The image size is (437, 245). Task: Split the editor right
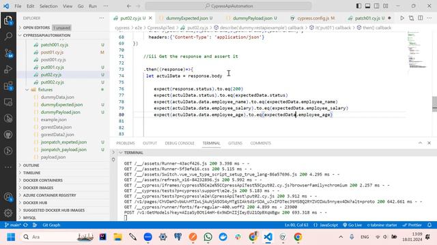[421, 18]
